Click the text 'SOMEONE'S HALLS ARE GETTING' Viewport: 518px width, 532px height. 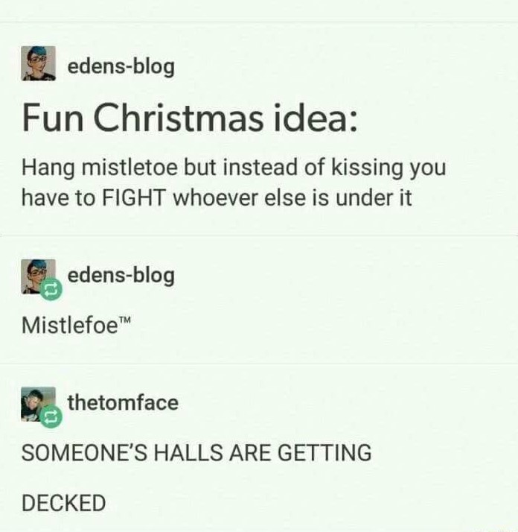(x=196, y=452)
